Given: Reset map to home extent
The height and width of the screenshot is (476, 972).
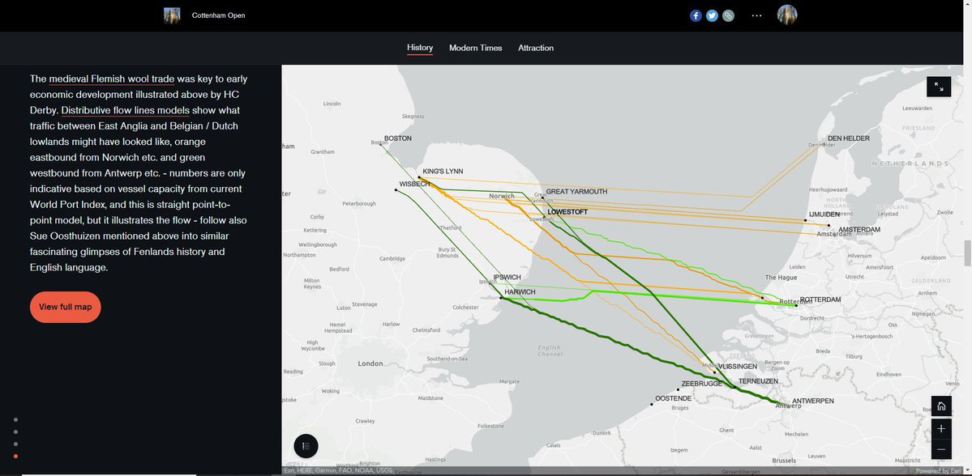Looking at the screenshot, I should point(940,406).
